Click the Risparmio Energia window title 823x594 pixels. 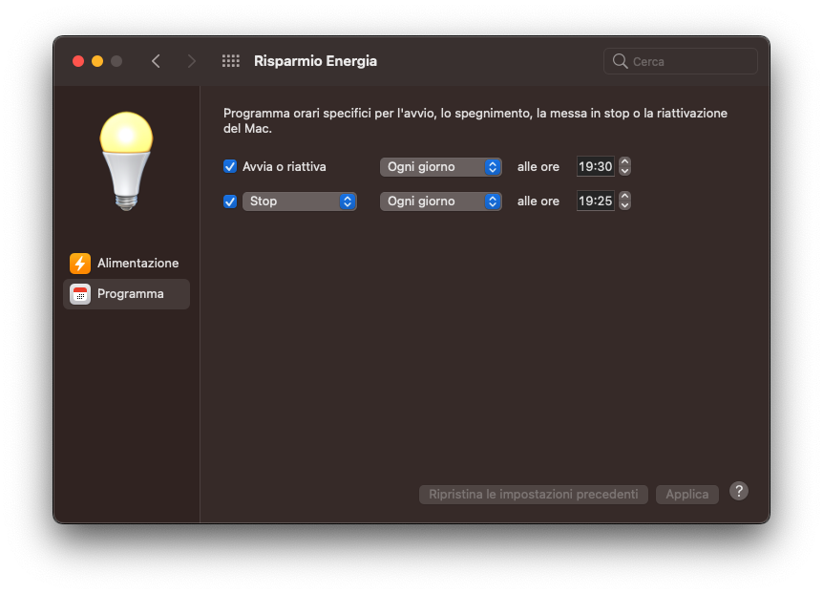pyautogui.click(x=315, y=61)
